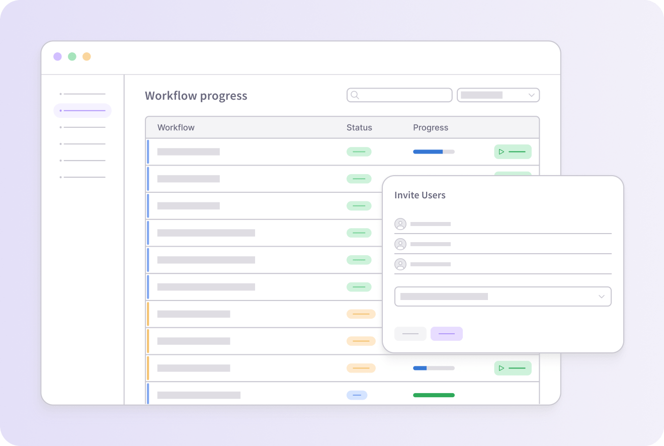Click the gray cancel button in Invite Users
Viewport: 664px width, 446px height.
pos(410,334)
